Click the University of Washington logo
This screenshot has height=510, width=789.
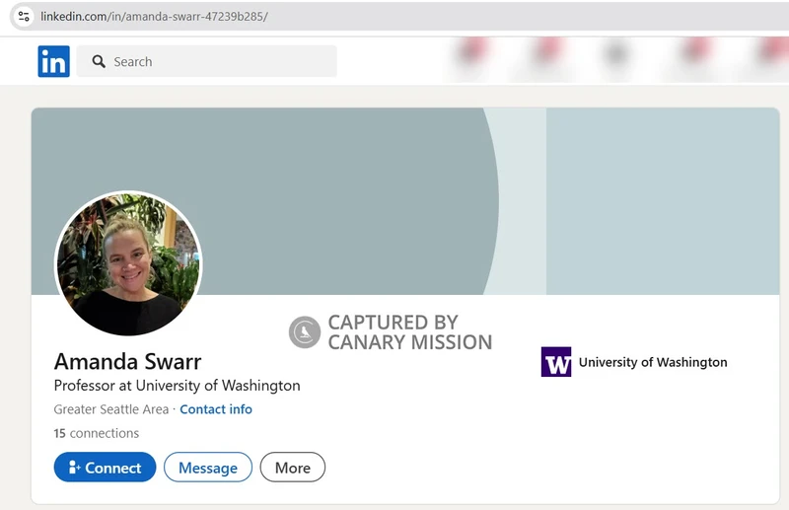pyautogui.click(x=556, y=361)
